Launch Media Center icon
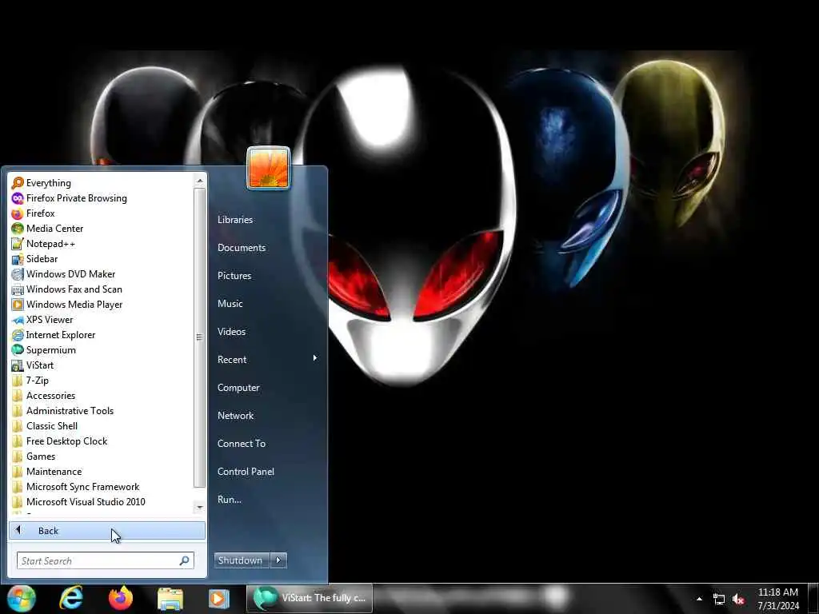The image size is (819, 614). click(x=18, y=228)
